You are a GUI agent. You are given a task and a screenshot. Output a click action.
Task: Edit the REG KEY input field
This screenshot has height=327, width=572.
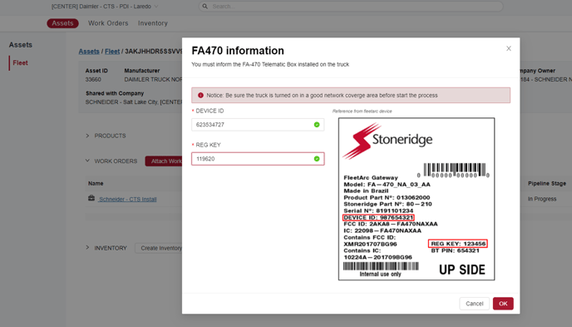click(x=258, y=159)
